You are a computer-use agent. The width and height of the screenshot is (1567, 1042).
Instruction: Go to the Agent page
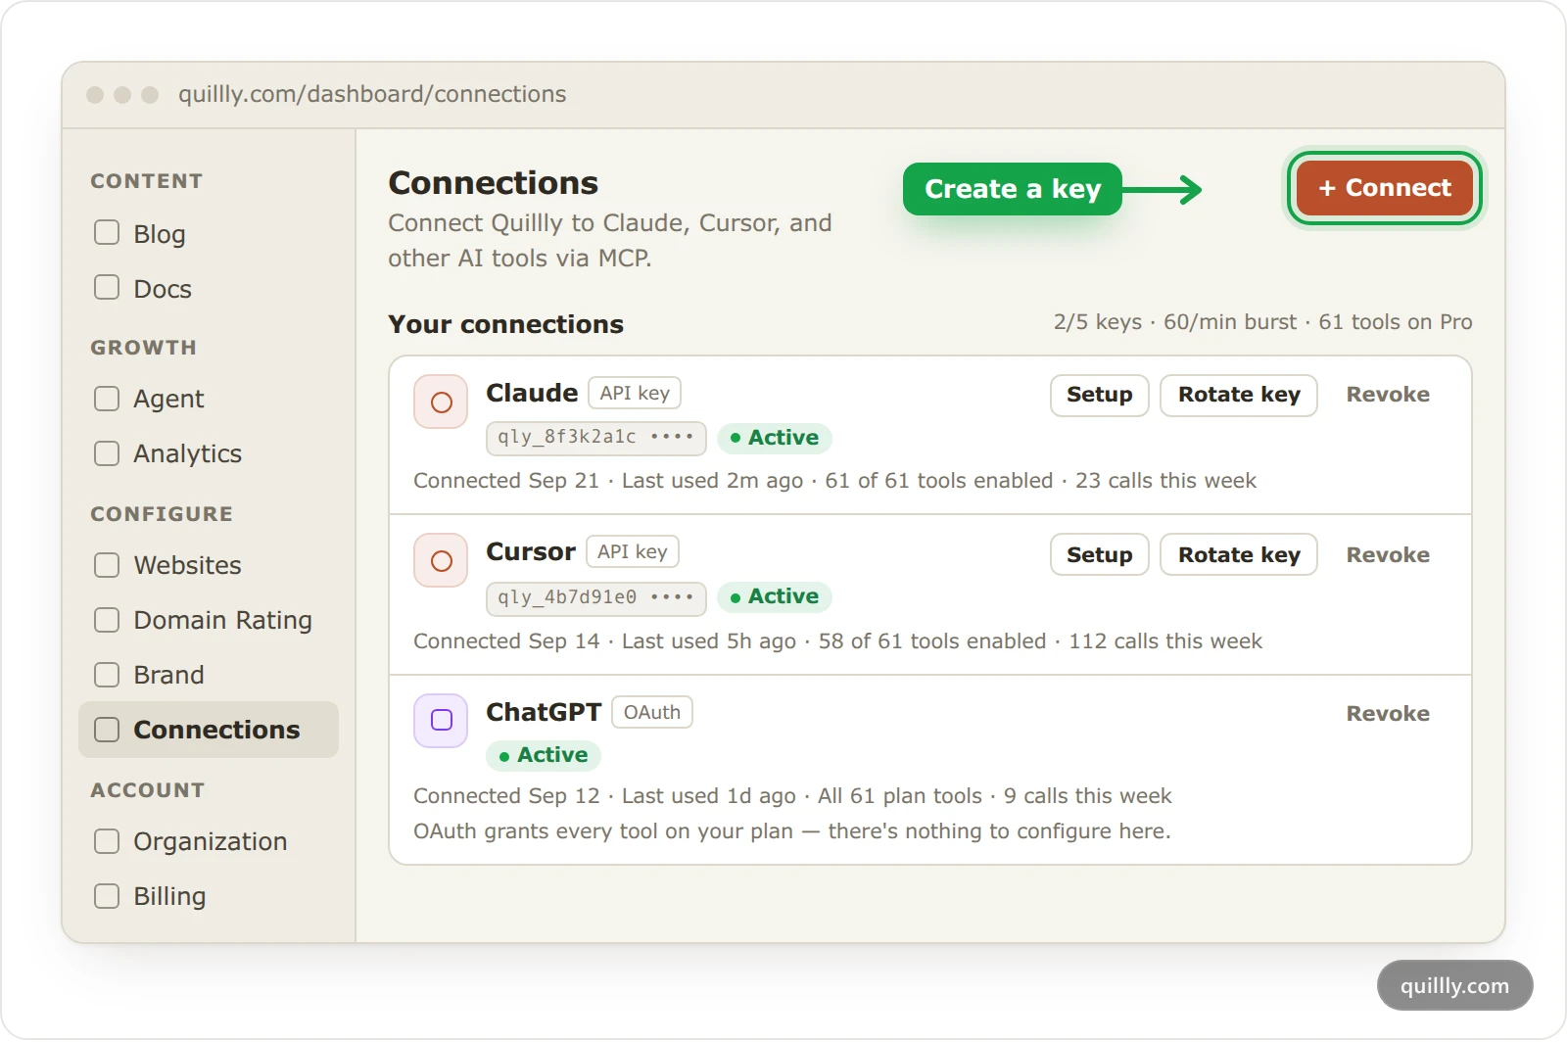[209, 399]
